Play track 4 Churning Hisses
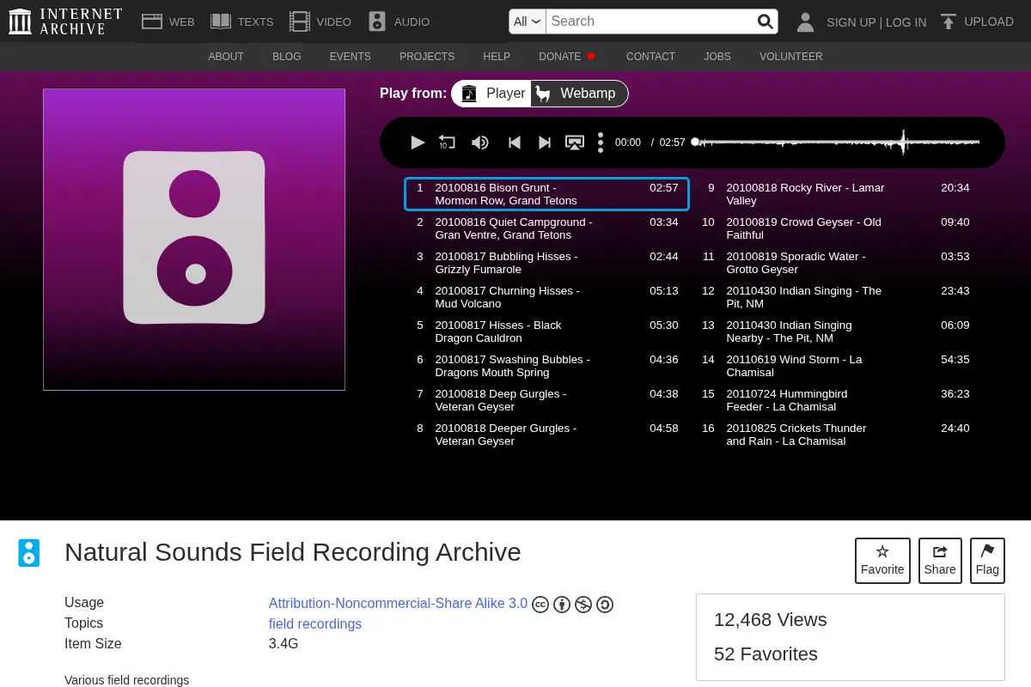The image size is (1031, 687). pyautogui.click(x=546, y=297)
